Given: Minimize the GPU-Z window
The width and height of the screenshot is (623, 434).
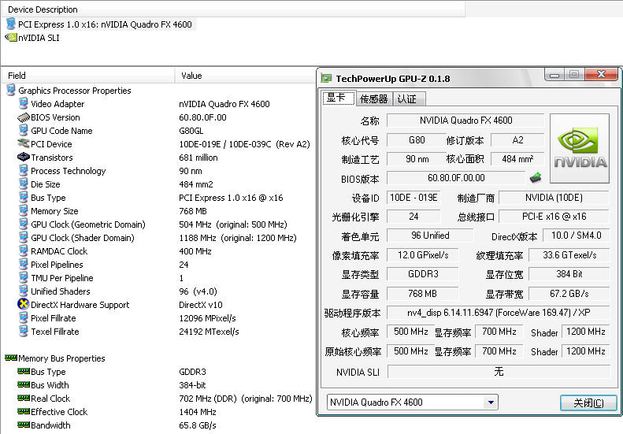Looking at the screenshot, I should (555, 75).
